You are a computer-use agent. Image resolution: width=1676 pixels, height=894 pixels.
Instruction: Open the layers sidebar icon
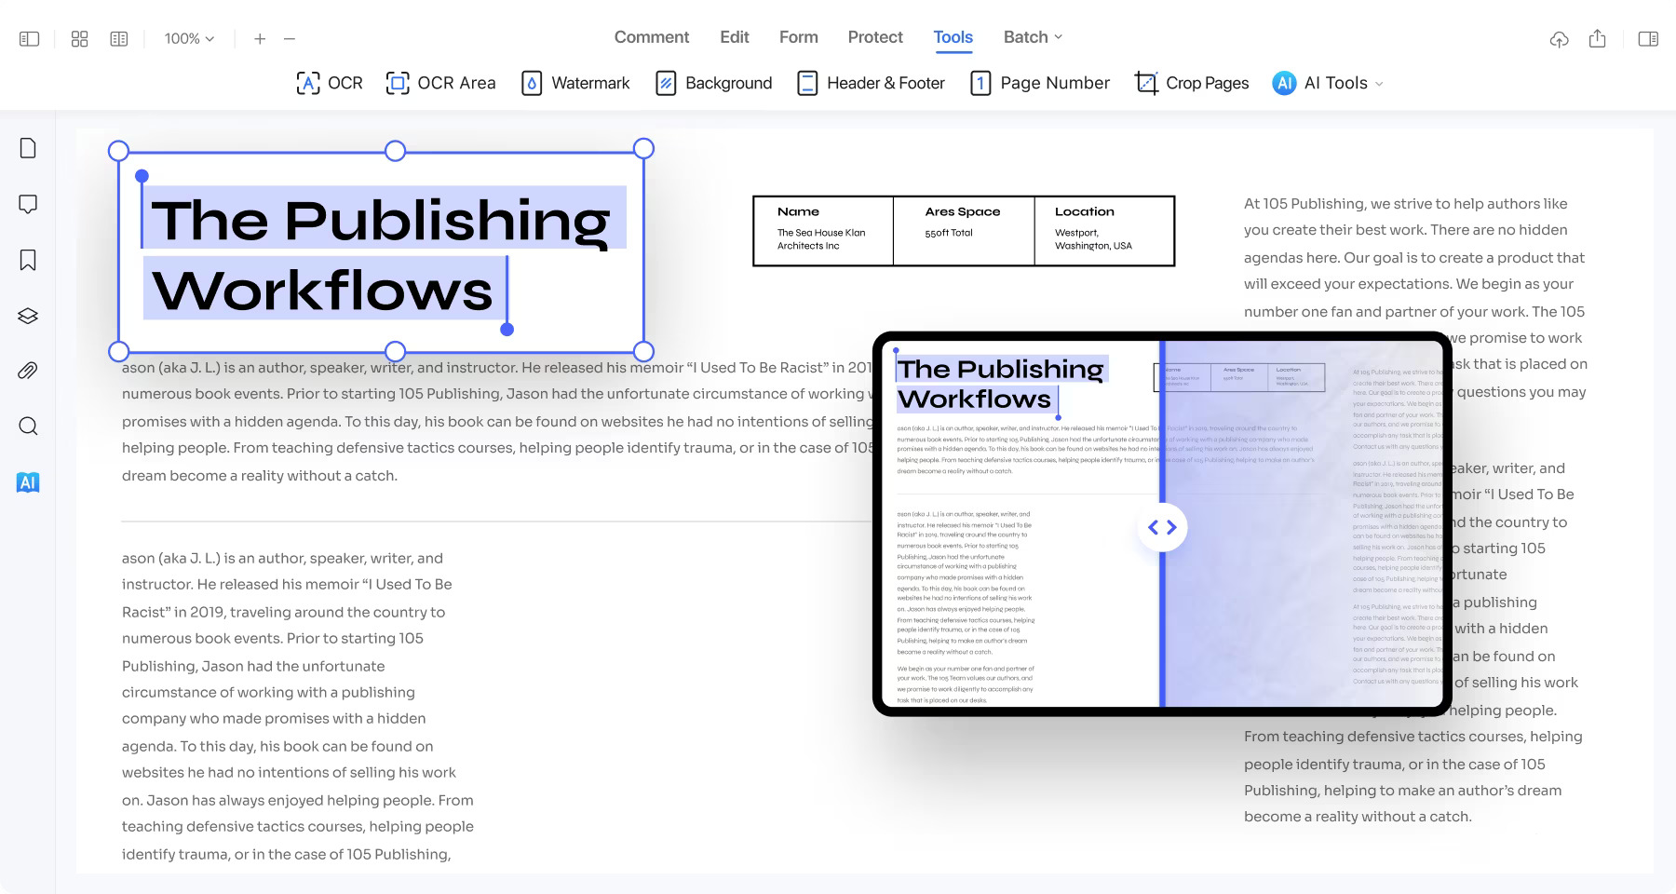[x=28, y=316]
